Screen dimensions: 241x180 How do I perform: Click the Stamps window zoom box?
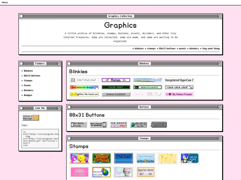(220, 138)
